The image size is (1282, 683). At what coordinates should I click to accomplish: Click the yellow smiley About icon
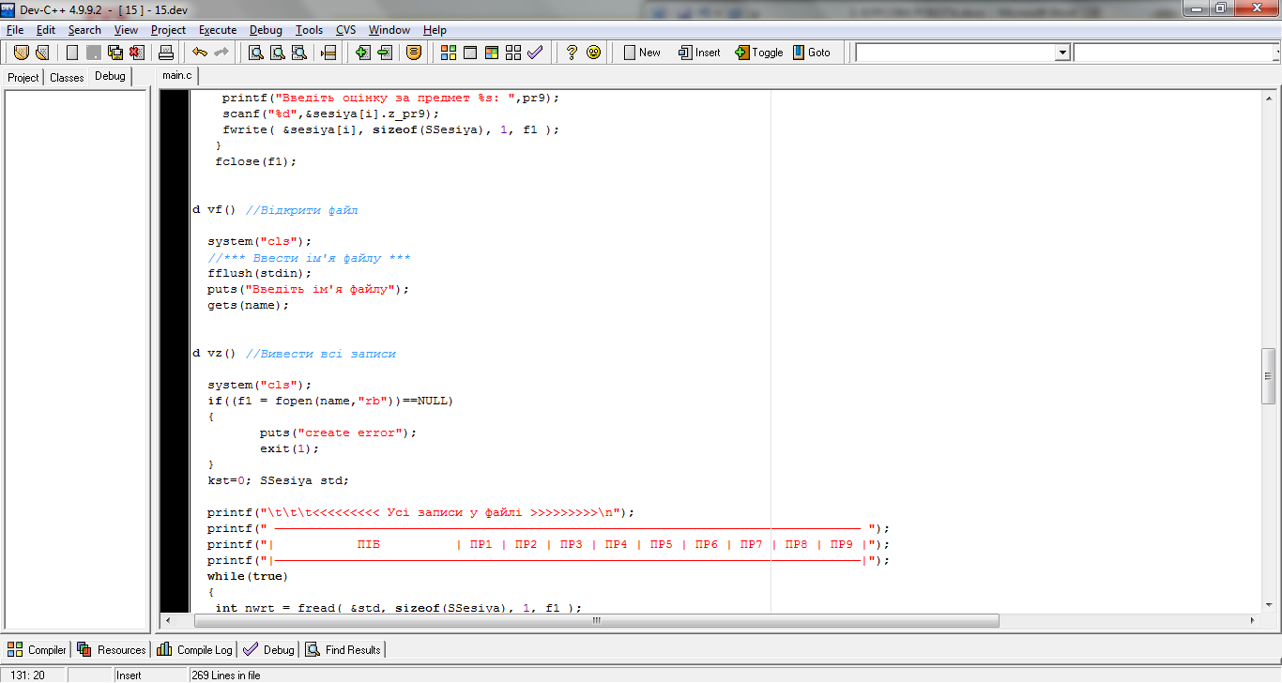click(x=593, y=53)
